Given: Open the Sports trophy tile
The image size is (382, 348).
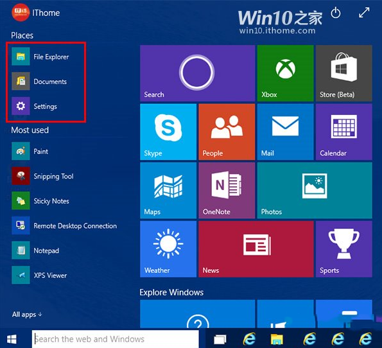Looking at the screenshot, I should coord(343,249).
